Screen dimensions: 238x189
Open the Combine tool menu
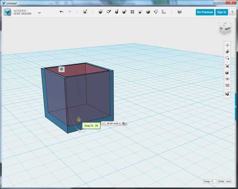148,12
